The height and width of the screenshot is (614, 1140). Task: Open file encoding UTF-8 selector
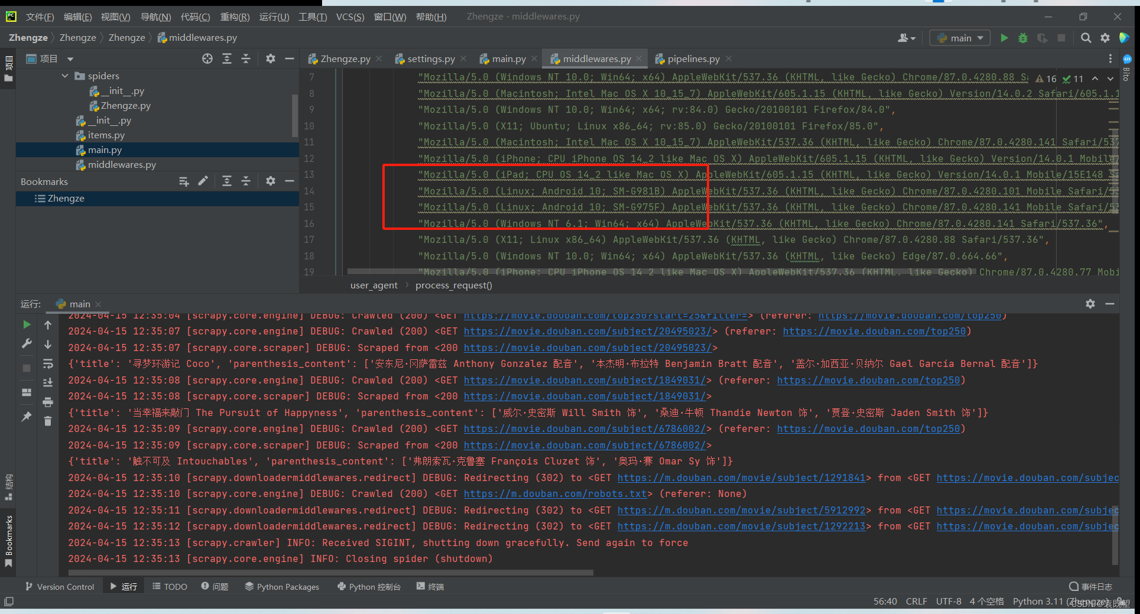coord(949,601)
